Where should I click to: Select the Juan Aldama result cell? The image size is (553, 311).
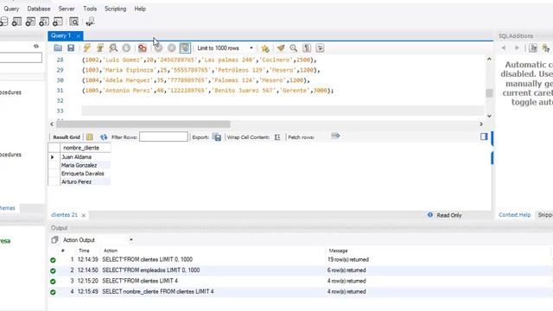[85, 157]
